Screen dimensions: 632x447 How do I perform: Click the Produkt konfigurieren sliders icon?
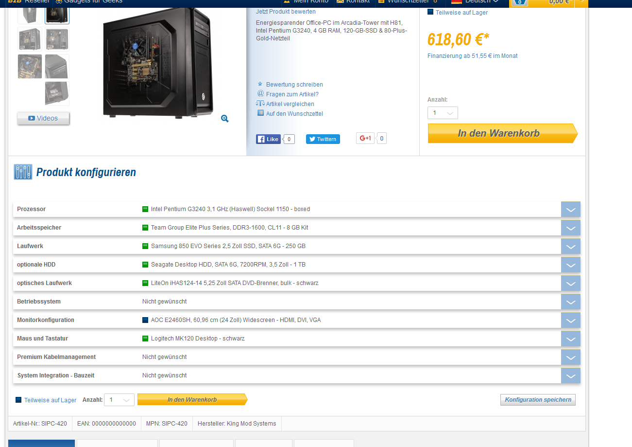coord(23,172)
